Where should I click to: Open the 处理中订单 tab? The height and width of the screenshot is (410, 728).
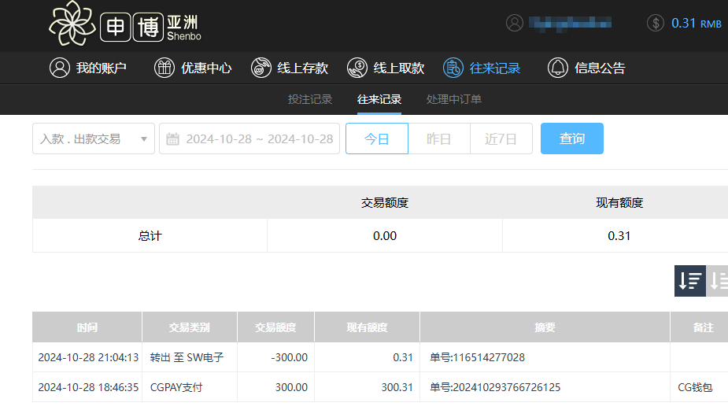[454, 99]
